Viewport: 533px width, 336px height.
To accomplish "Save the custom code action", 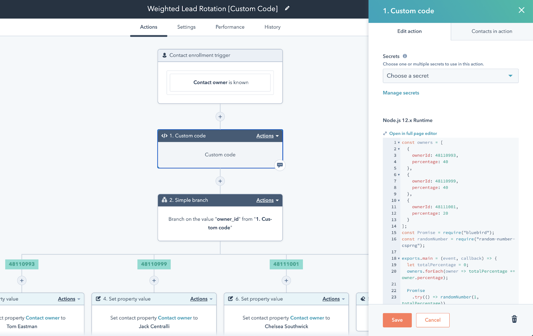I will pos(397,320).
